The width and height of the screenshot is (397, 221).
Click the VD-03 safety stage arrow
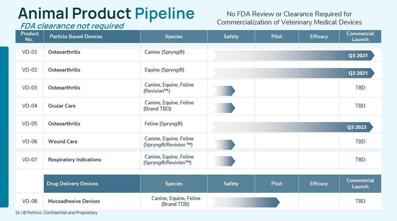(x=224, y=91)
